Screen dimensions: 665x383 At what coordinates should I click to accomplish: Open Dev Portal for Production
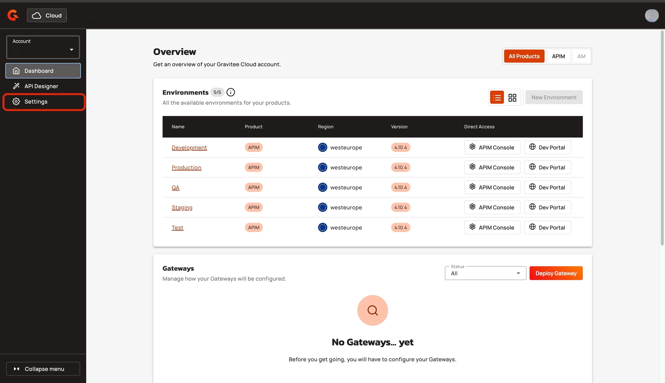point(547,167)
